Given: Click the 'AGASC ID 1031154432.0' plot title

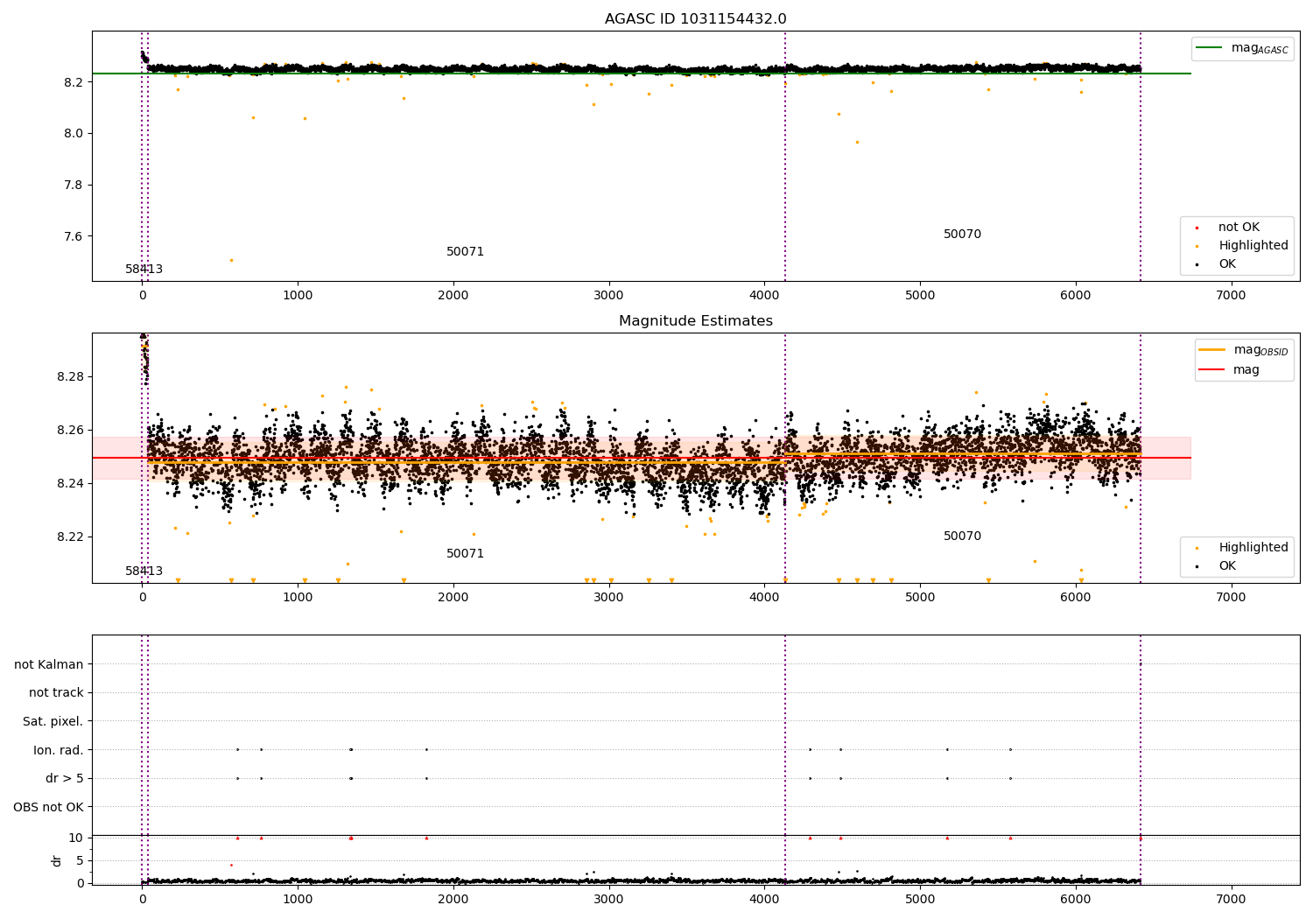Looking at the screenshot, I should point(695,19).
